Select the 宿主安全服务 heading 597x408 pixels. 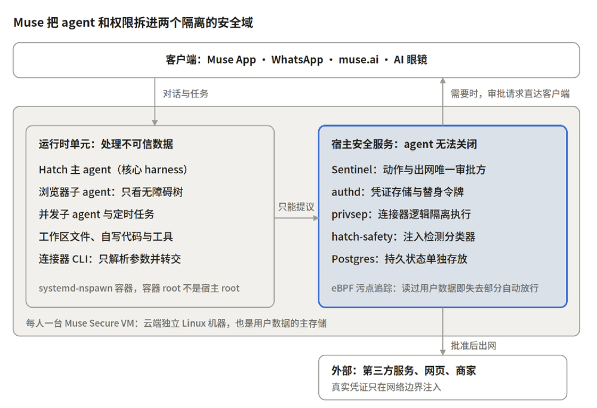[x=404, y=144]
